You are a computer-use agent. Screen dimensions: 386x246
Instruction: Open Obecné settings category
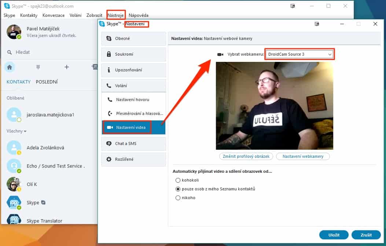[x=134, y=38]
